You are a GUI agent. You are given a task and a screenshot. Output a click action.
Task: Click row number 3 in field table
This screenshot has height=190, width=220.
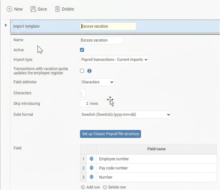83,177
